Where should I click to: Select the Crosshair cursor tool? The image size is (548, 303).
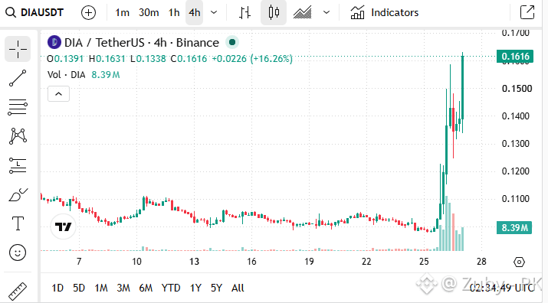click(18, 49)
